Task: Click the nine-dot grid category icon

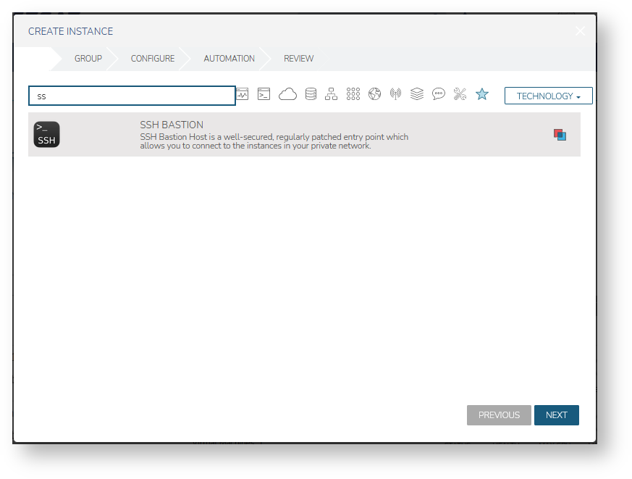Action: [353, 94]
